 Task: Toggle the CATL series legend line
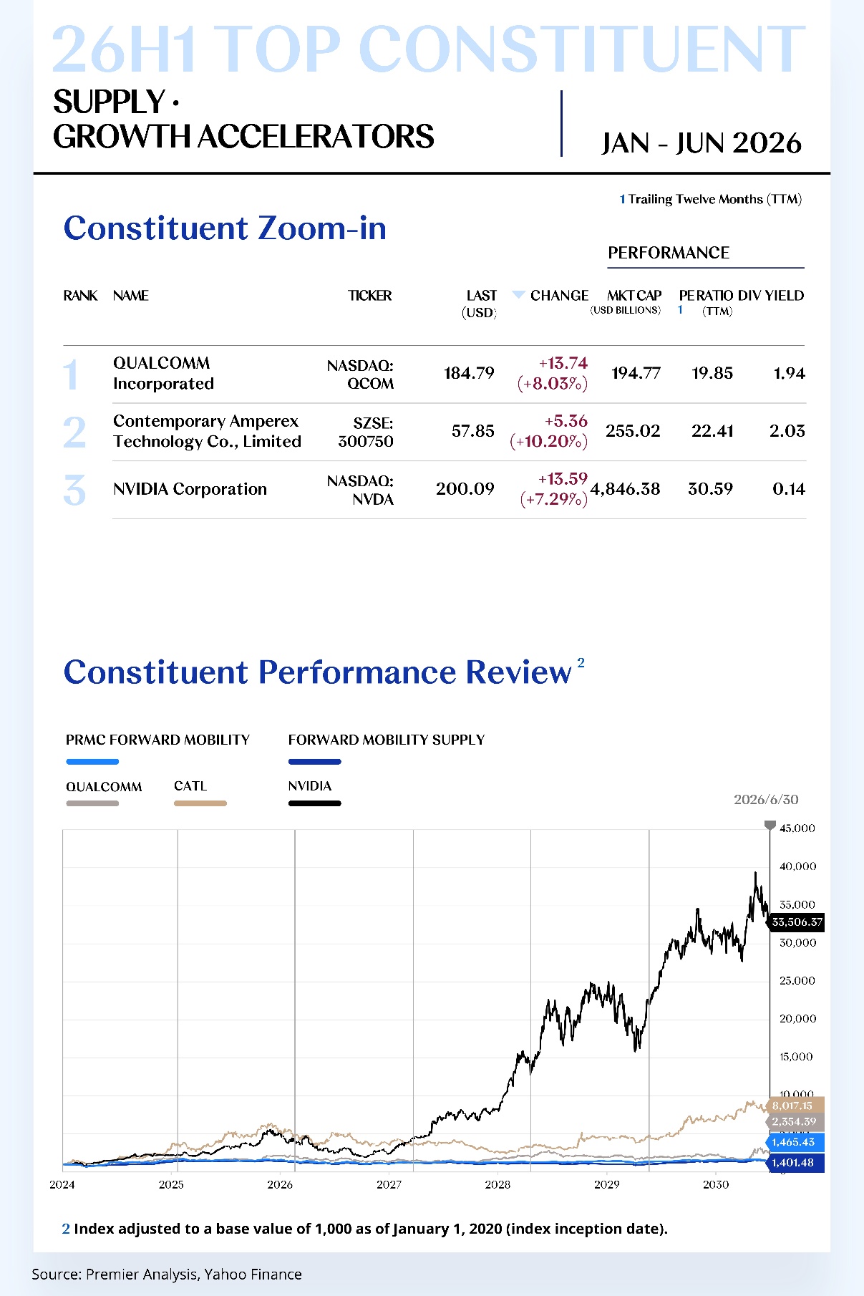pos(200,803)
